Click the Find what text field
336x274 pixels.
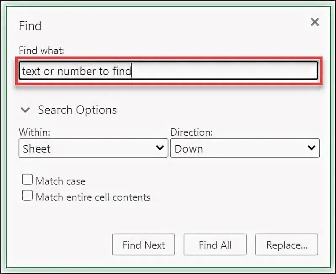[168, 71]
